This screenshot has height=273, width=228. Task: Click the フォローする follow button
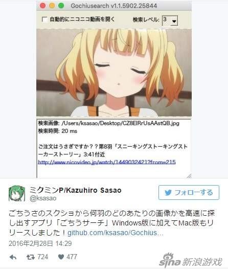(189, 192)
